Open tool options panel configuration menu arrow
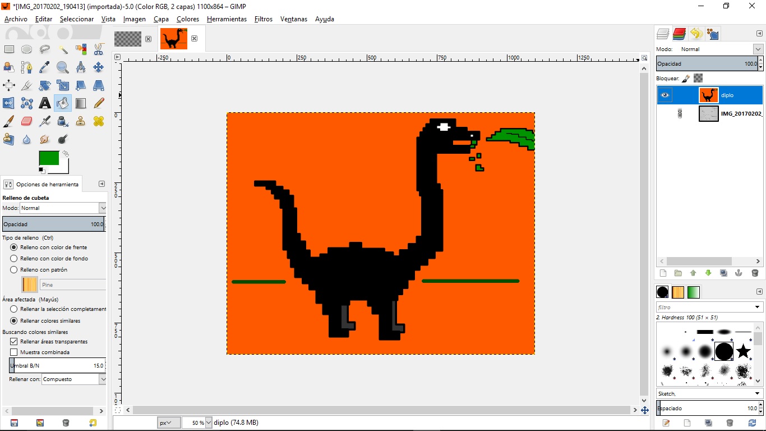Viewport: 766px width, 431px height. coord(101,184)
